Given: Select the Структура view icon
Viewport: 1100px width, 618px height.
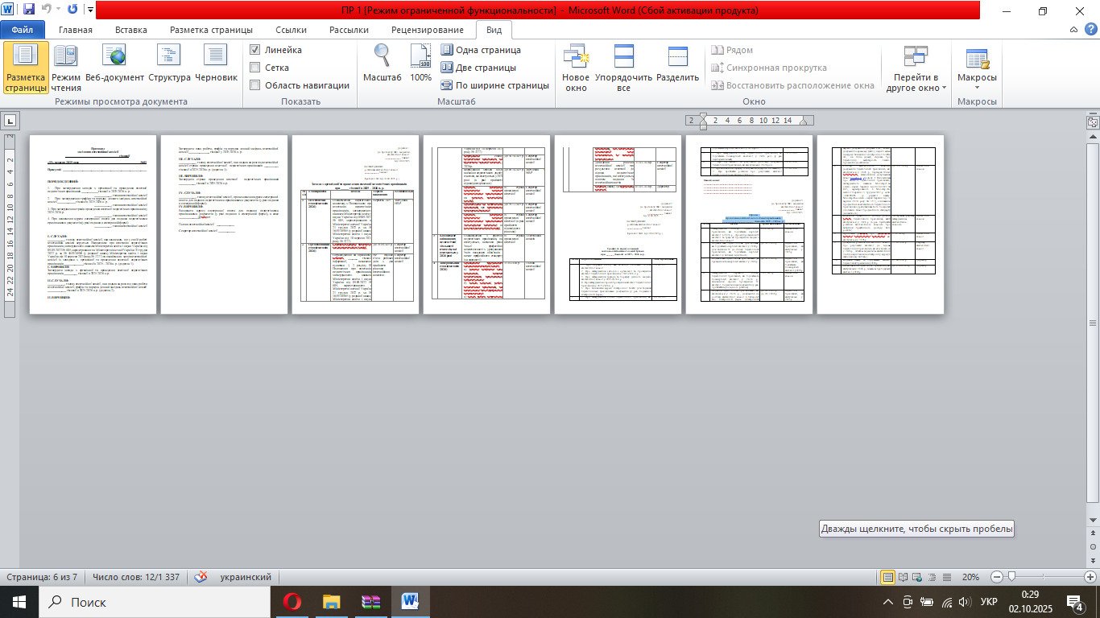Looking at the screenshot, I should tap(169, 67).
